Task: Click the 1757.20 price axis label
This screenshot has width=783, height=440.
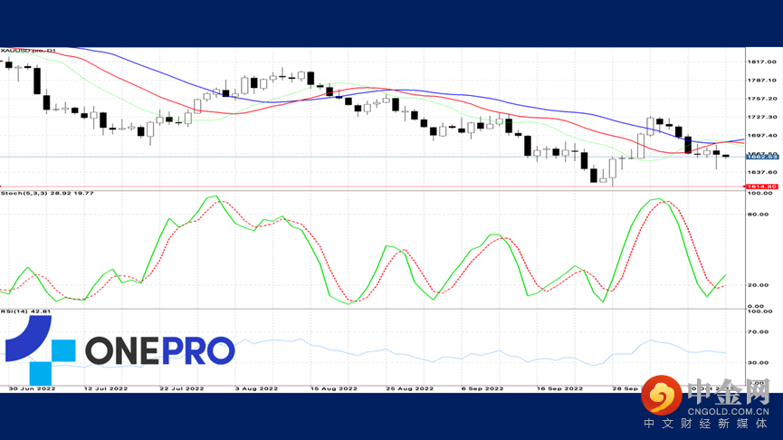Action: click(761, 99)
